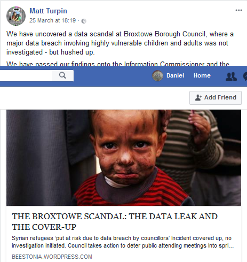
Task: Click Daniel's profile picture in navbar
Action: tap(157, 76)
